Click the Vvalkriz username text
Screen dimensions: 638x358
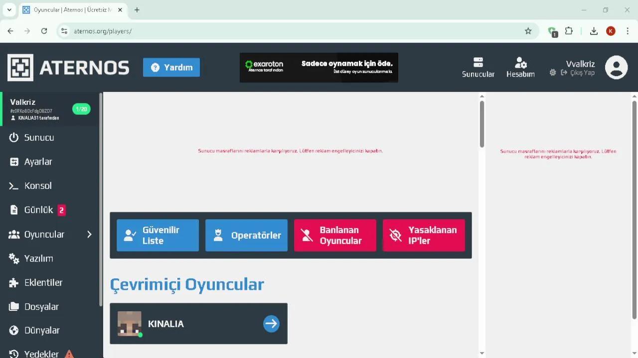581,64
